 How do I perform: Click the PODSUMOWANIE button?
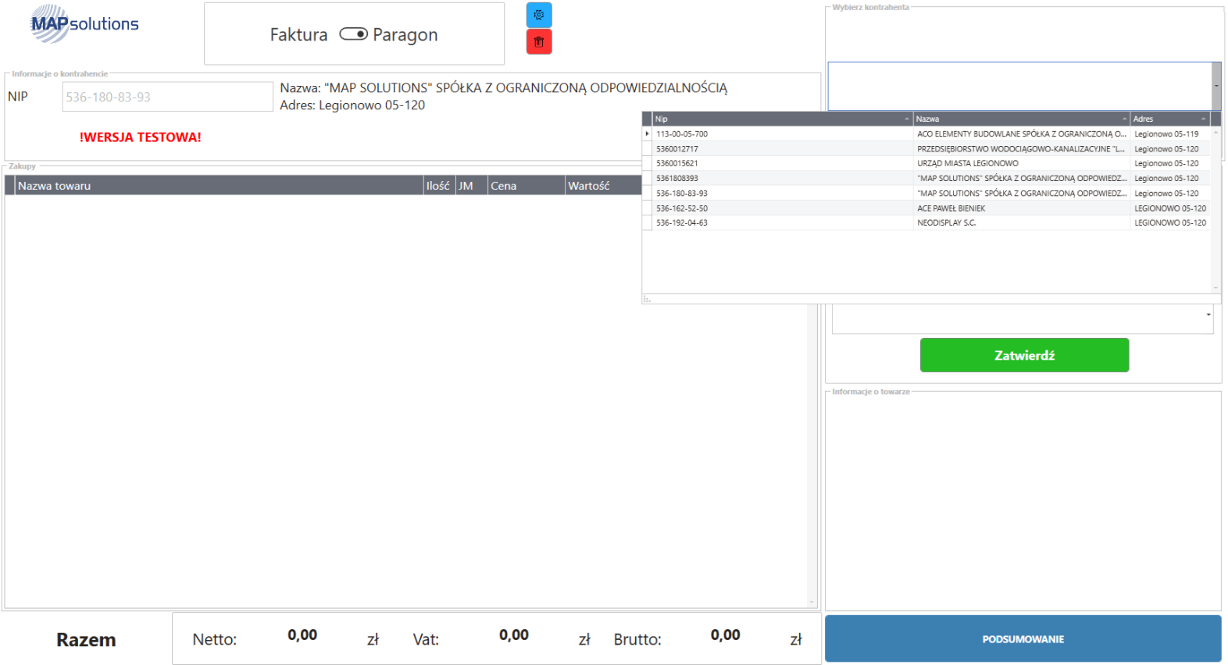point(1023,639)
